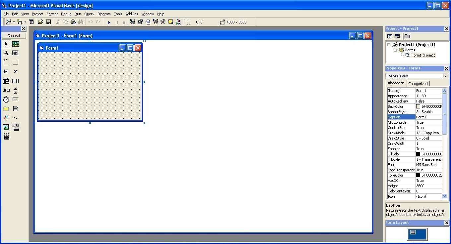Select the DirListBox folder tool
451x244 pixels.
pos(6,109)
